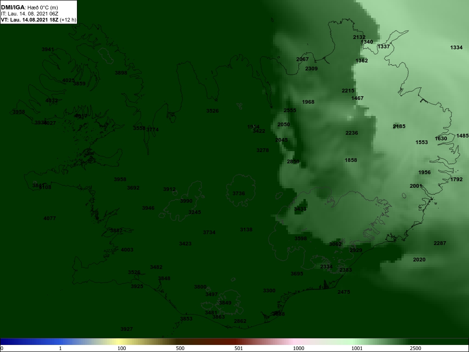Click the map value 3695
This screenshot has height=352, width=469.
[x=297, y=274]
